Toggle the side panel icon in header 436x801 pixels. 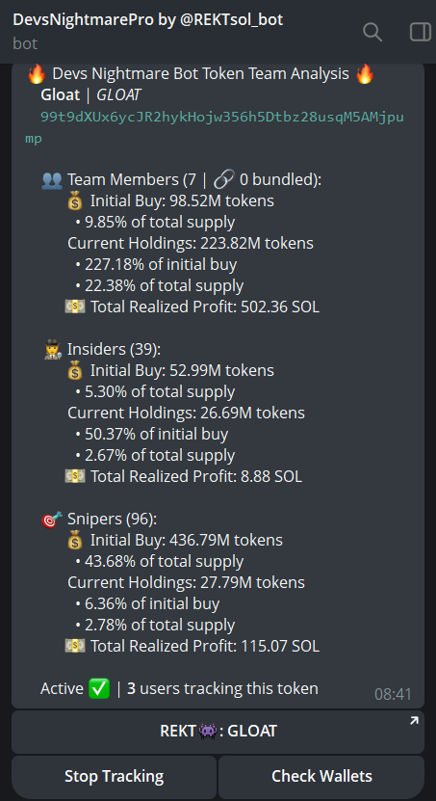tap(421, 32)
